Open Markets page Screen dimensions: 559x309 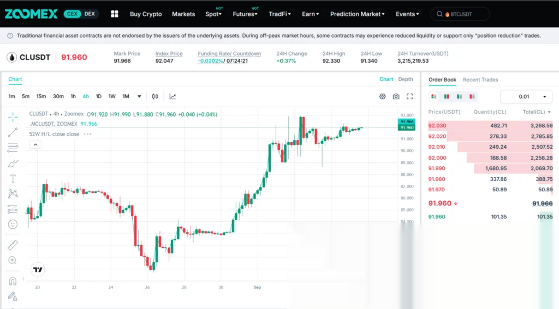183,14
